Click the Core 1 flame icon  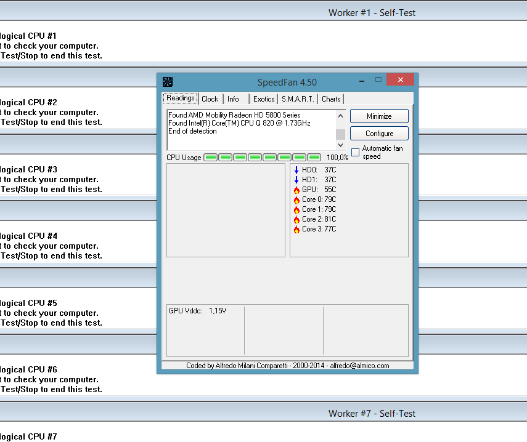[296, 209]
